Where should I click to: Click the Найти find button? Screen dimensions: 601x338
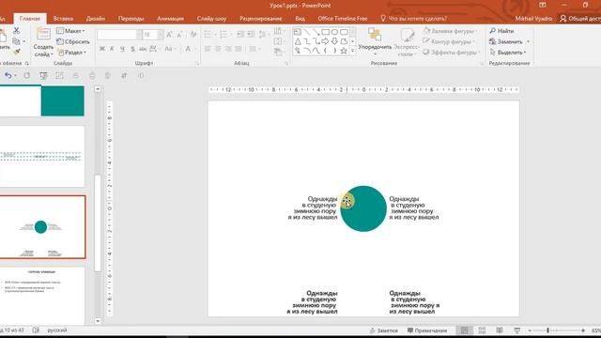coord(501,31)
